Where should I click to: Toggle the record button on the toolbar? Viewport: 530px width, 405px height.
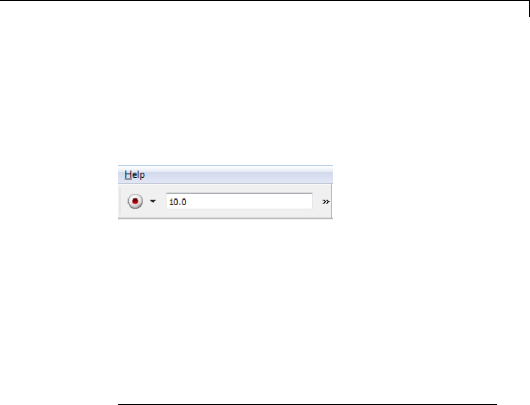coord(135,201)
